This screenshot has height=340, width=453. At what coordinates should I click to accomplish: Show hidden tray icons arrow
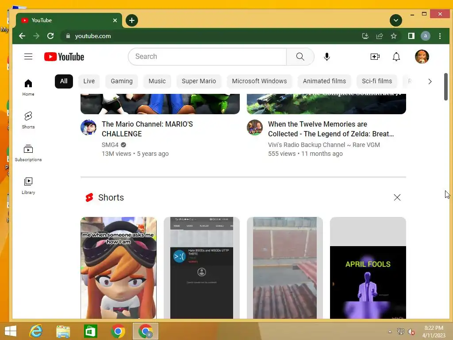click(390, 332)
